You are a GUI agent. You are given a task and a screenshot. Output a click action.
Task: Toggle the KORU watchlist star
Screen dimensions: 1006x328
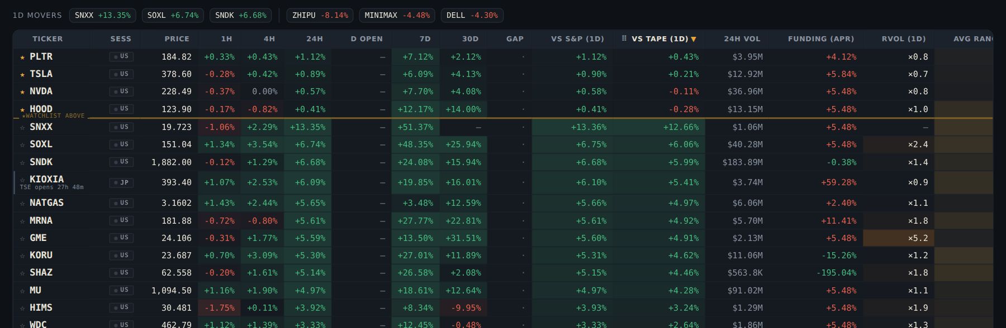point(22,255)
